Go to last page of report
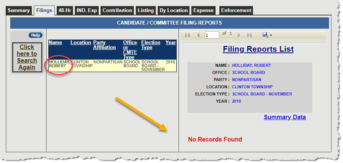This screenshot has height=163, width=343. tap(249, 35)
